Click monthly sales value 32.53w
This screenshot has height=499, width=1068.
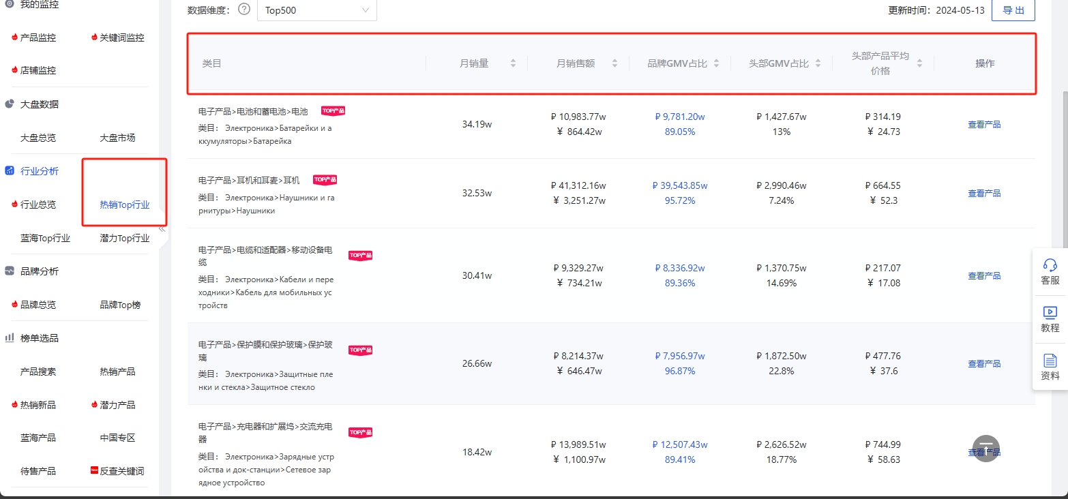coord(477,194)
